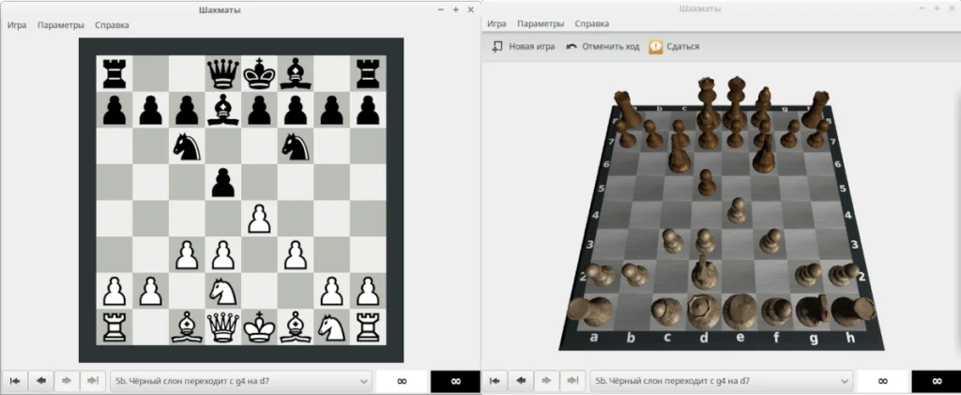The width and height of the screenshot is (961, 395).
Task: Expand move history dropdown in left window
Action: click(241, 381)
